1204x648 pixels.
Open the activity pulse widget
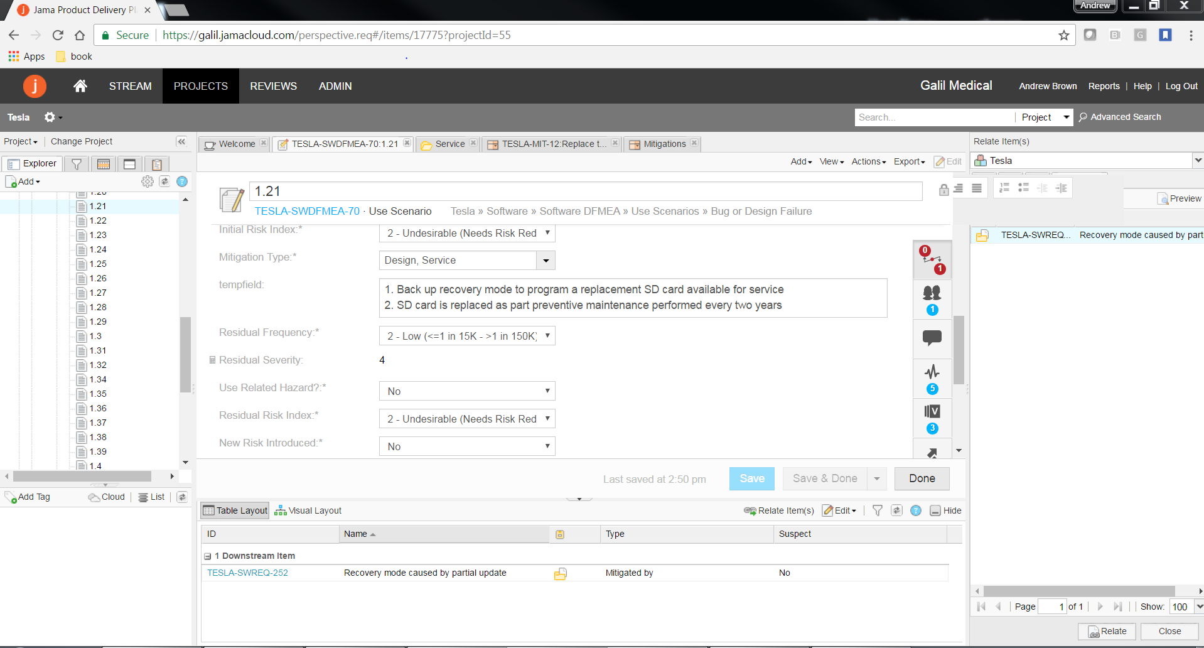tap(932, 379)
